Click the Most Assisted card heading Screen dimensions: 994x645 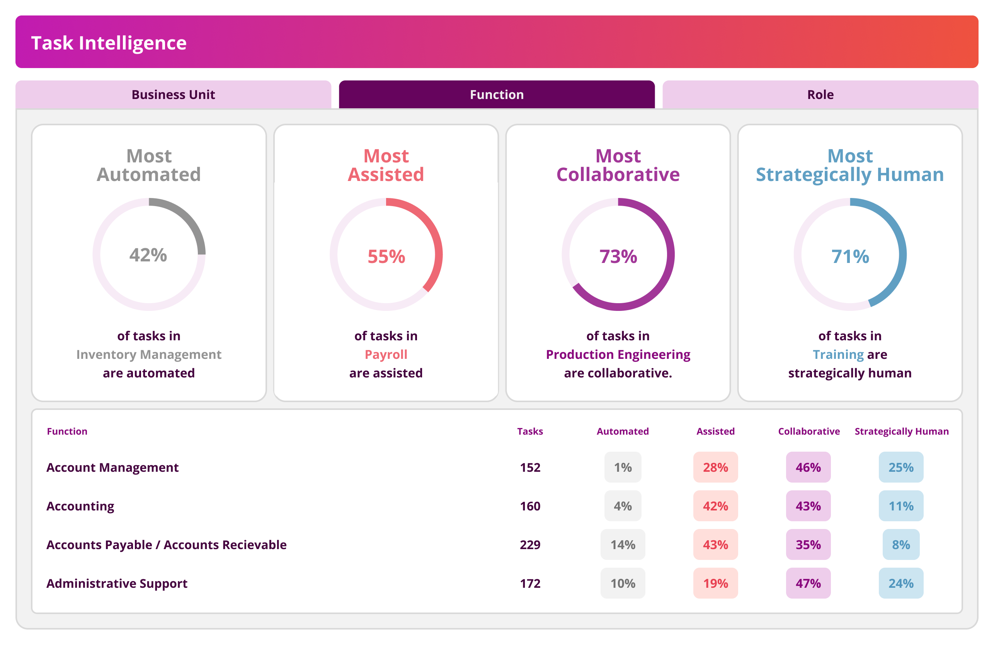click(386, 165)
